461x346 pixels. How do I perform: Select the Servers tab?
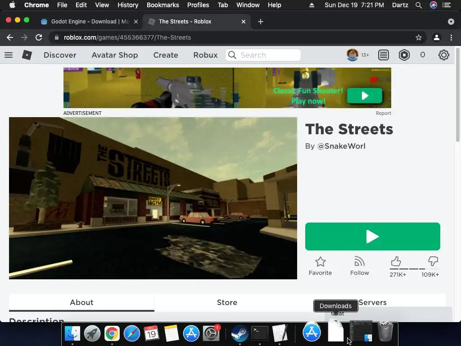(x=372, y=302)
